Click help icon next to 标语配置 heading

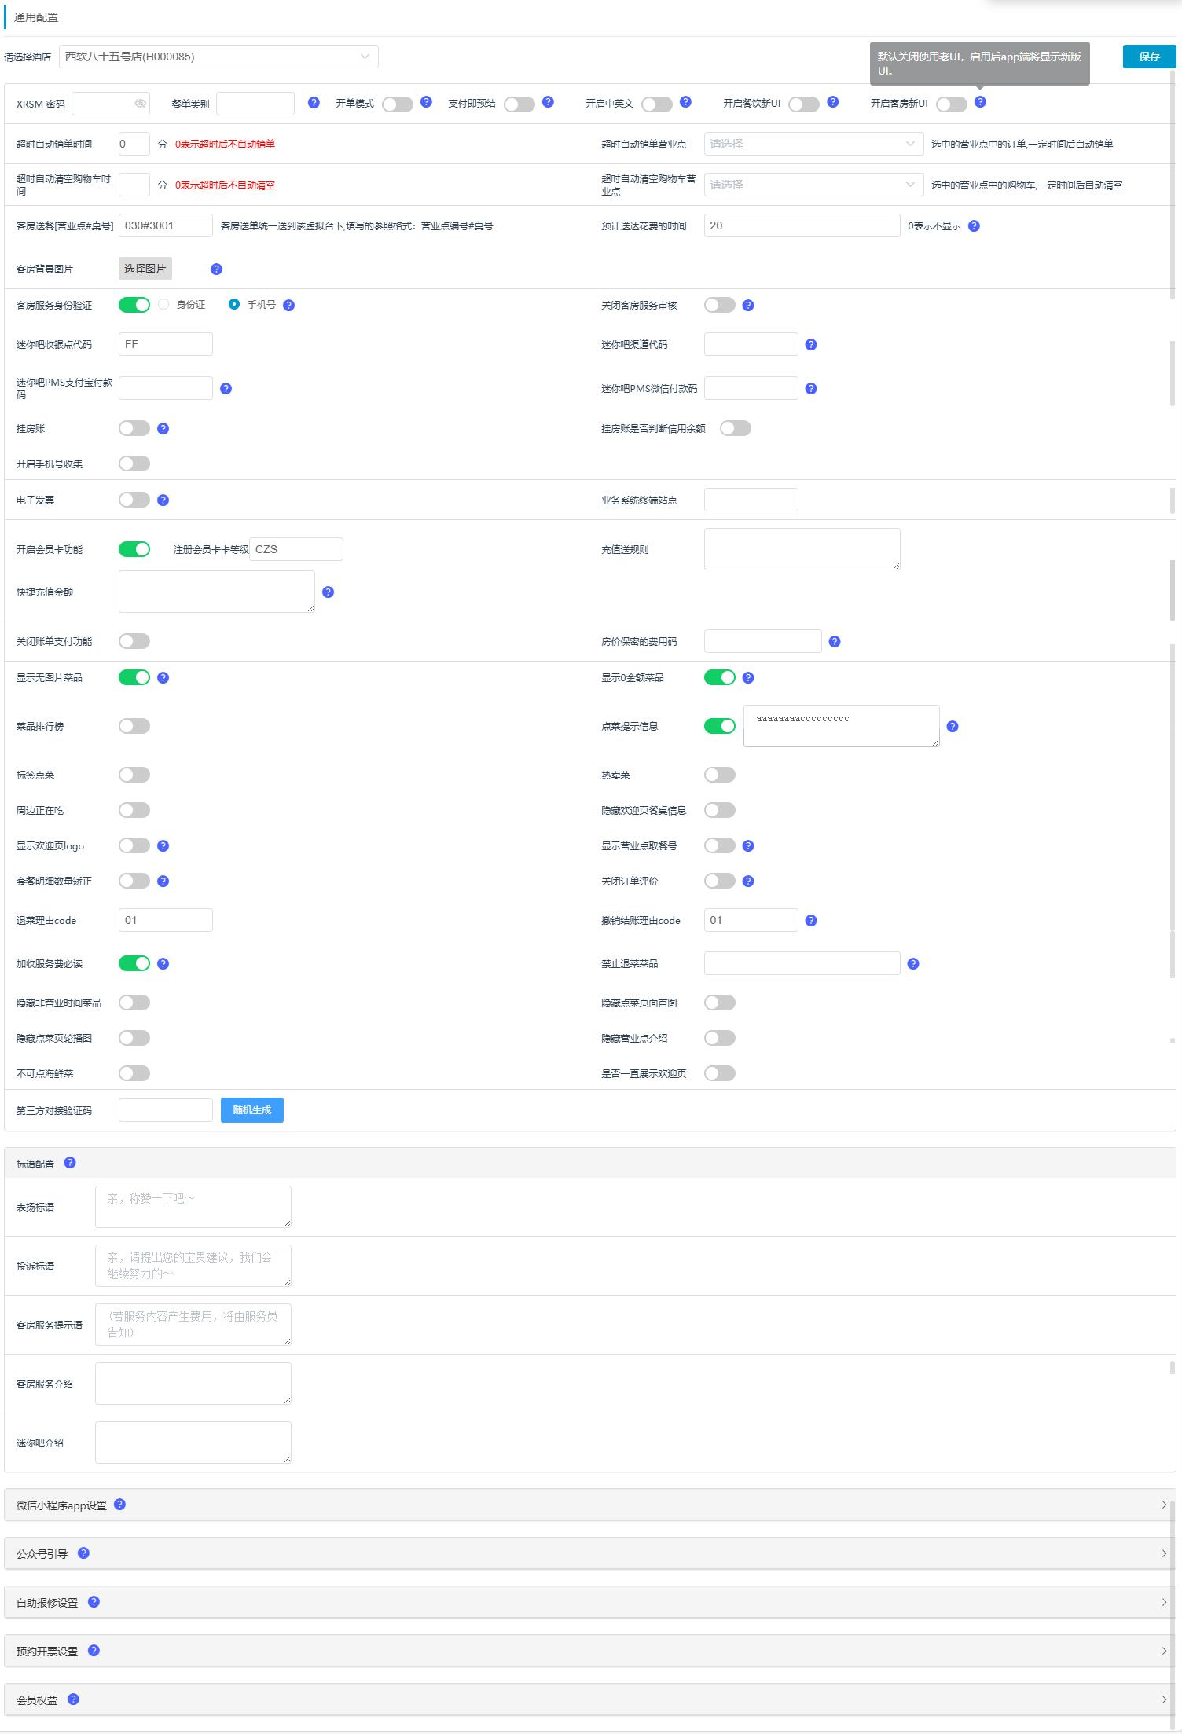(x=70, y=1163)
